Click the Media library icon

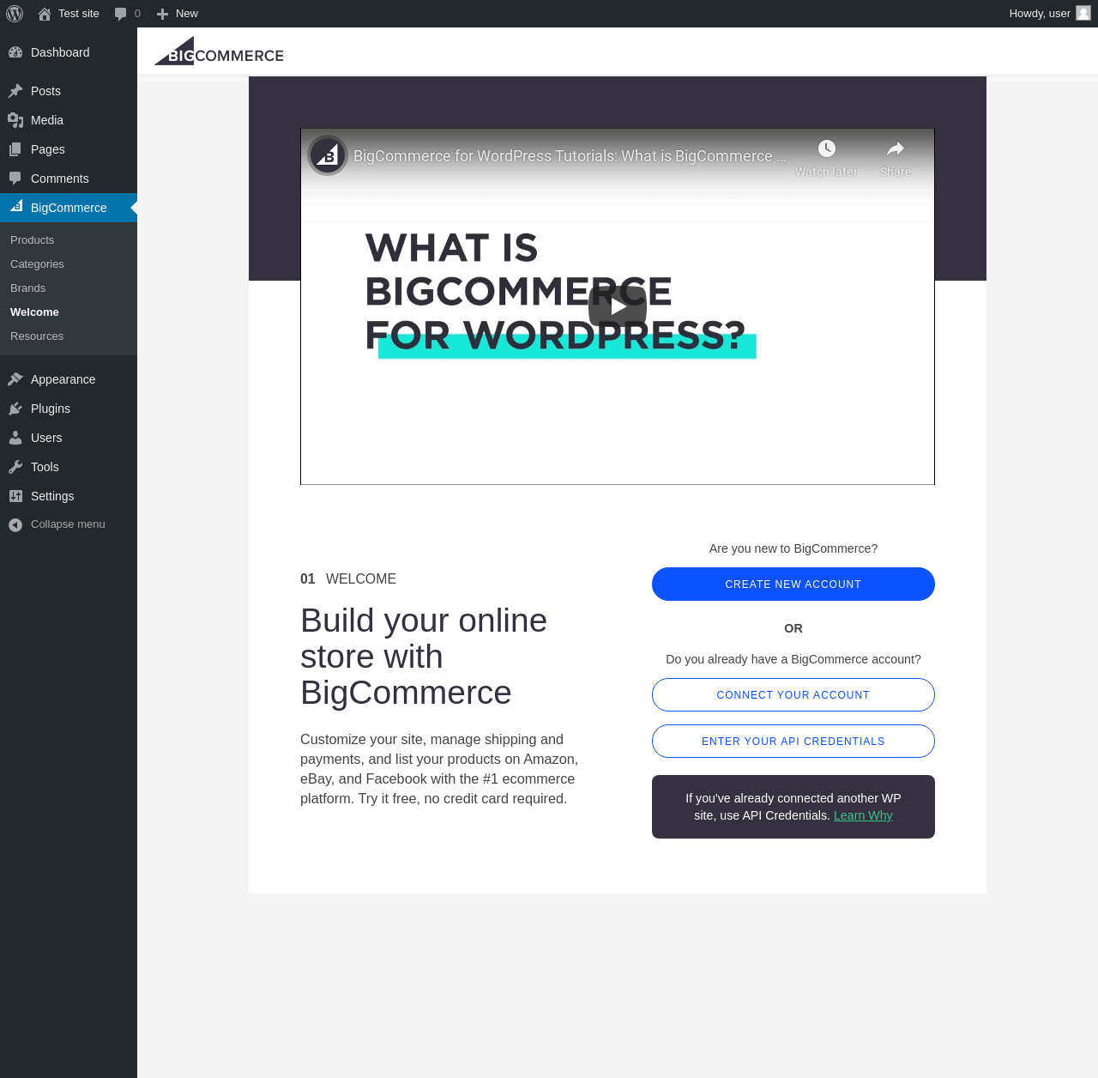[x=15, y=120]
